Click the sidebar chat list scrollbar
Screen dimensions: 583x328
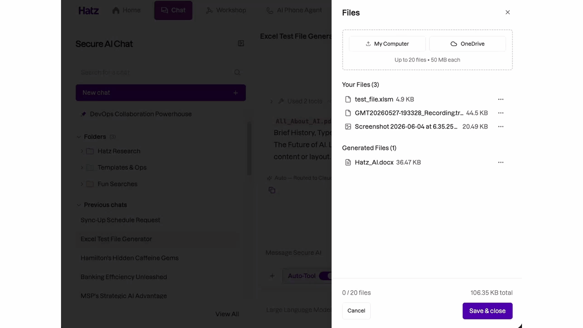point(249,148)
